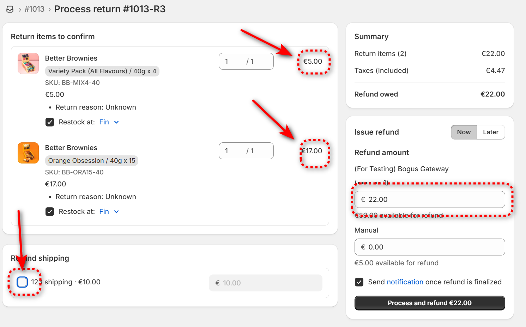Open the Variety Pack brownies product thumbnail
This screenshot has width=526, height=327.
click(28, 63)
